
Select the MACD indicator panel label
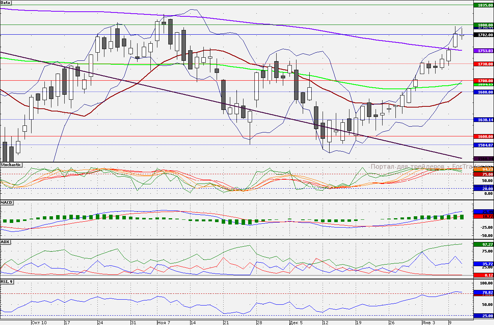pos(6,203)
